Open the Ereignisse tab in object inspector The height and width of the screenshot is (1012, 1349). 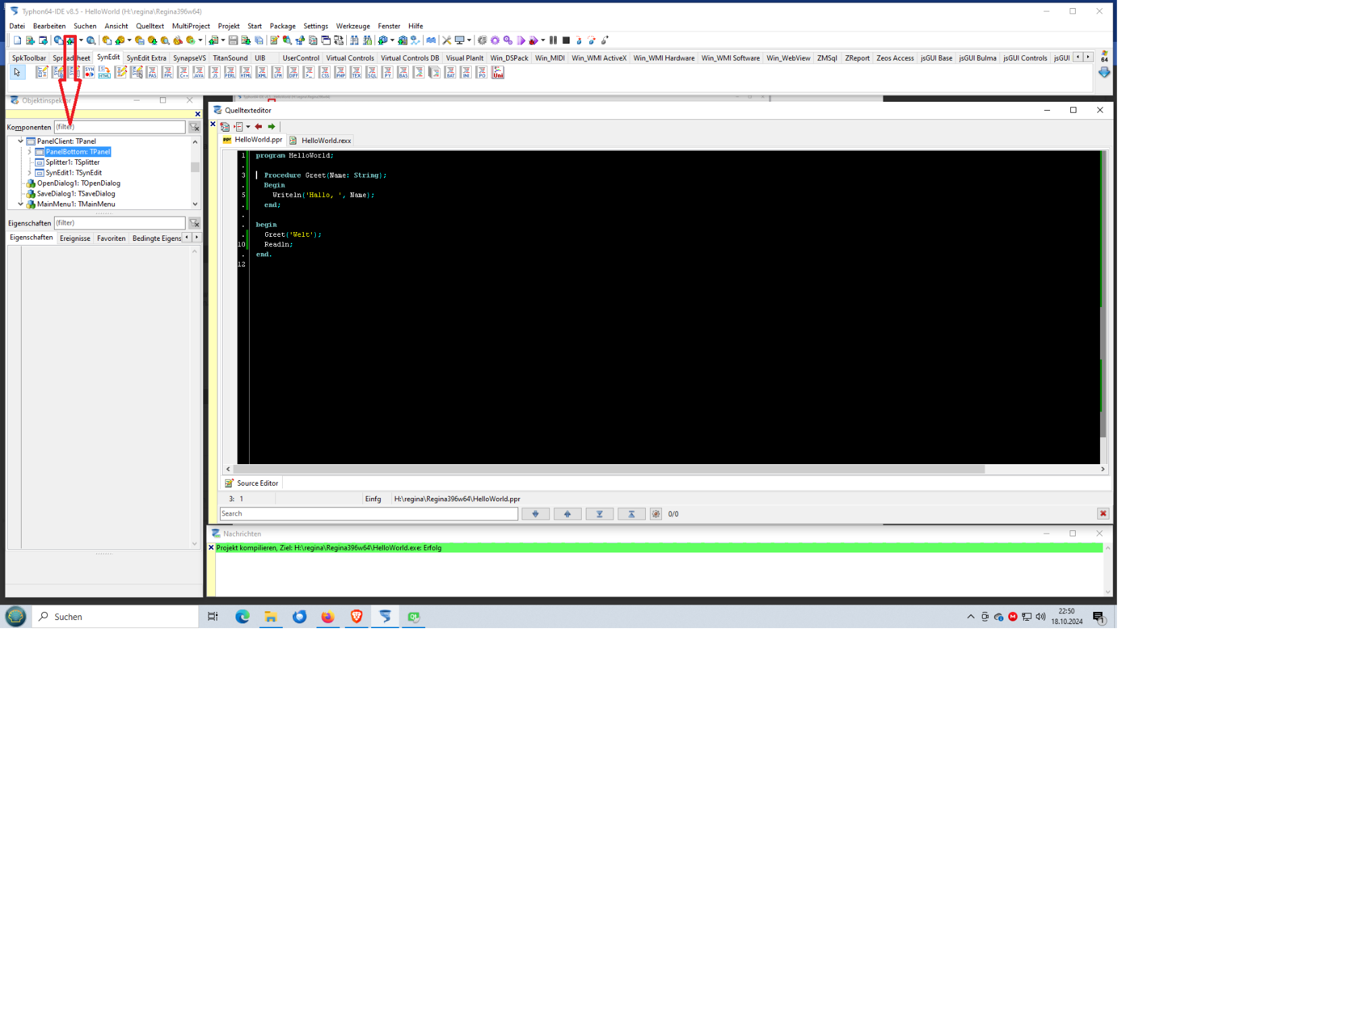tap(75, 238)
